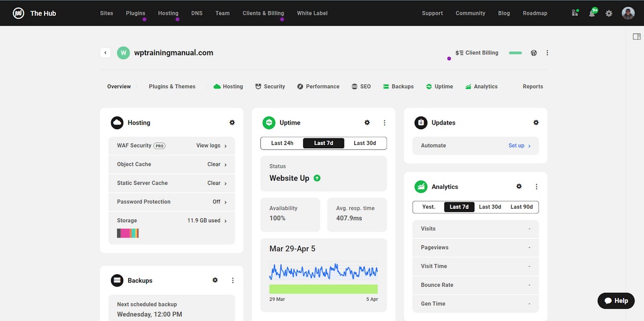Click the Uptime widget green icon
The image size is (644, 321).
click(269, 123)
